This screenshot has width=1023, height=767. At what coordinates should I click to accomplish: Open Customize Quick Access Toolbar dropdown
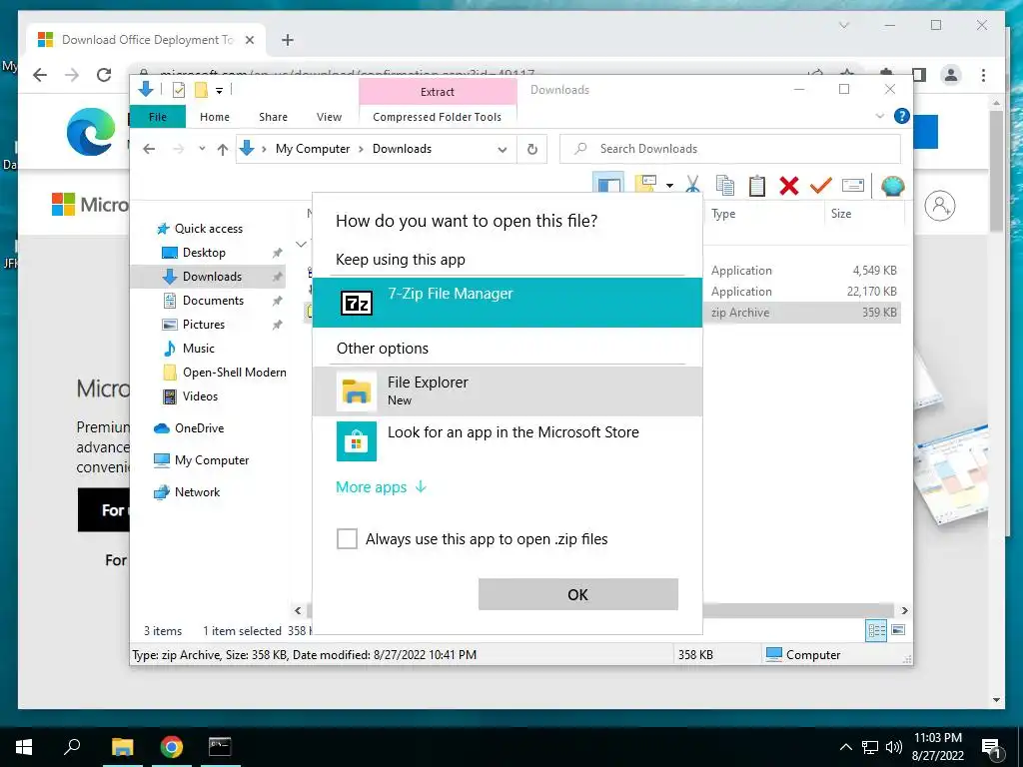[219, 91]
